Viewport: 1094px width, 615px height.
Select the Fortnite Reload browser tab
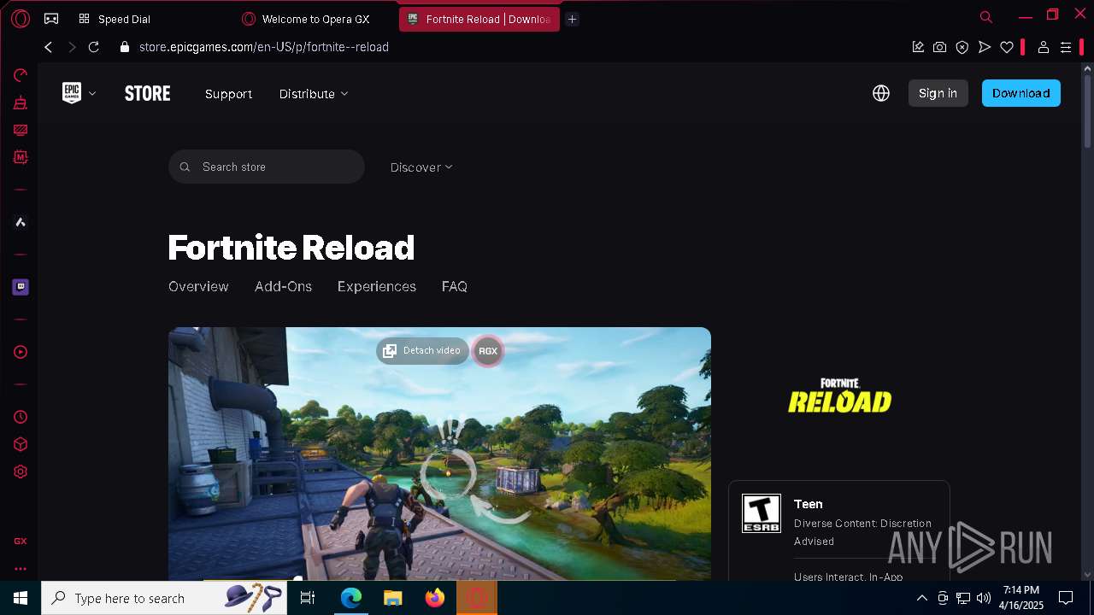[x=479, y=19]
